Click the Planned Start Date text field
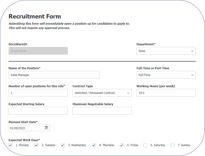 coord(26,128)
